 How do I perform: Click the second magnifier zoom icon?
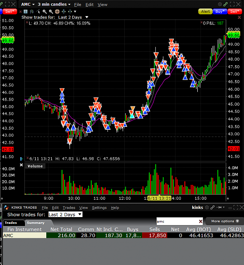coord(51,11)
